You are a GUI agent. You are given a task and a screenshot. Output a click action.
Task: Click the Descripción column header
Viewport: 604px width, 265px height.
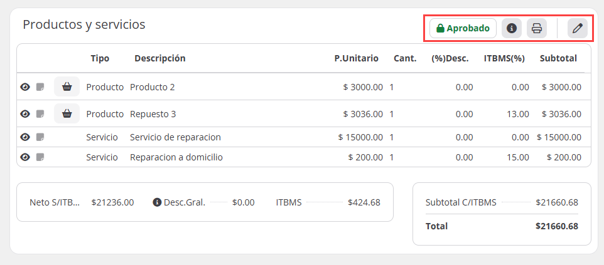159,58
